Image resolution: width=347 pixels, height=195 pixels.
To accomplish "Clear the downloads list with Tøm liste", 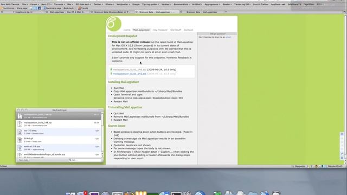I will 23,160.
